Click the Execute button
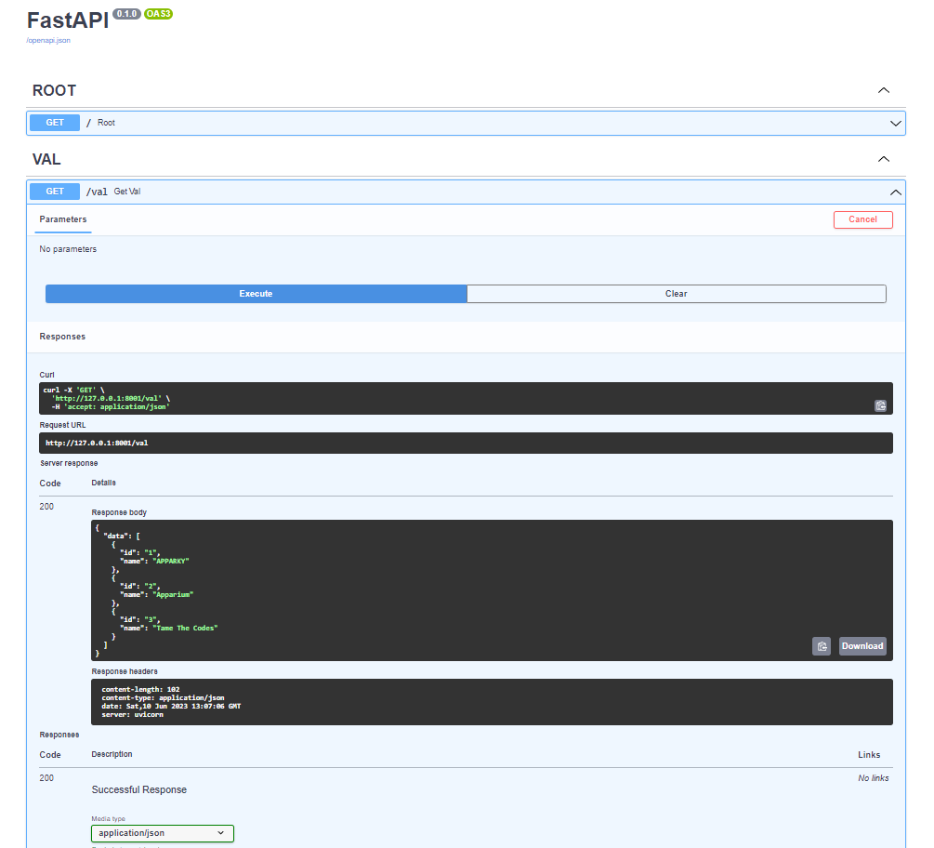The width and height of the screenshot is (934, 848). point(257,294)
